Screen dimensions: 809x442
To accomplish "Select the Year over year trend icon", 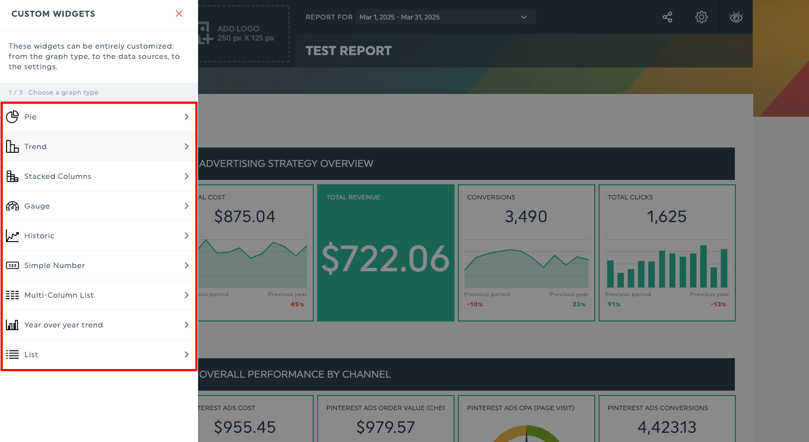I will (12, 324).
